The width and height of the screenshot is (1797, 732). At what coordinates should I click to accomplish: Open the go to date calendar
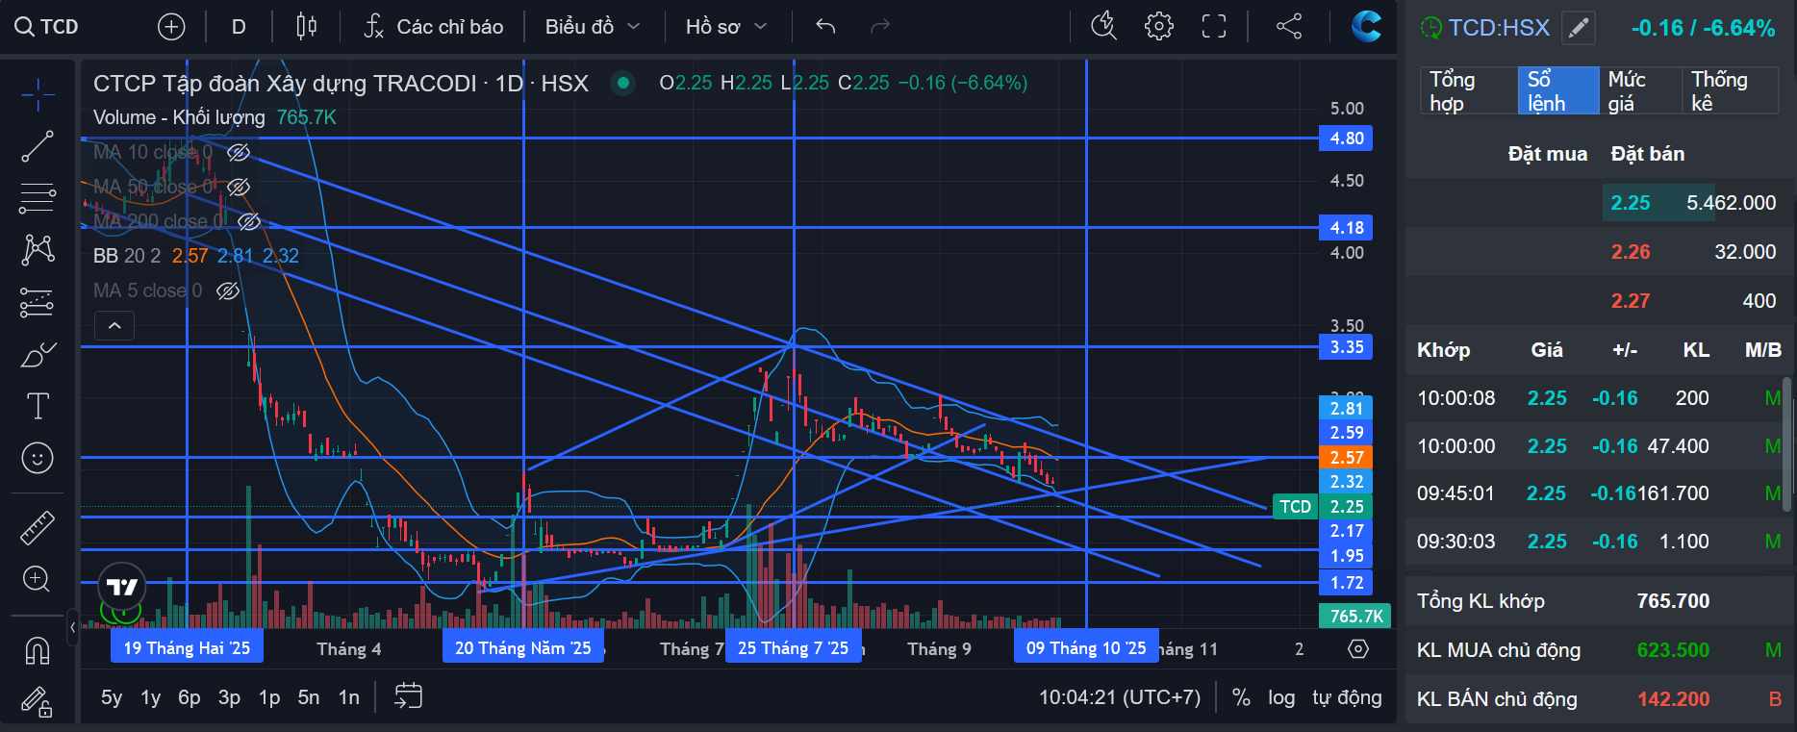click(x=409, y=696)
